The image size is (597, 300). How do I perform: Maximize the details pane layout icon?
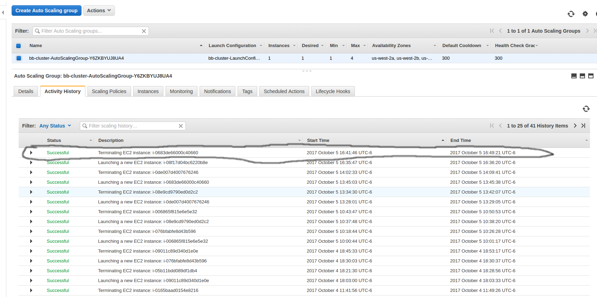coord(591,76)
